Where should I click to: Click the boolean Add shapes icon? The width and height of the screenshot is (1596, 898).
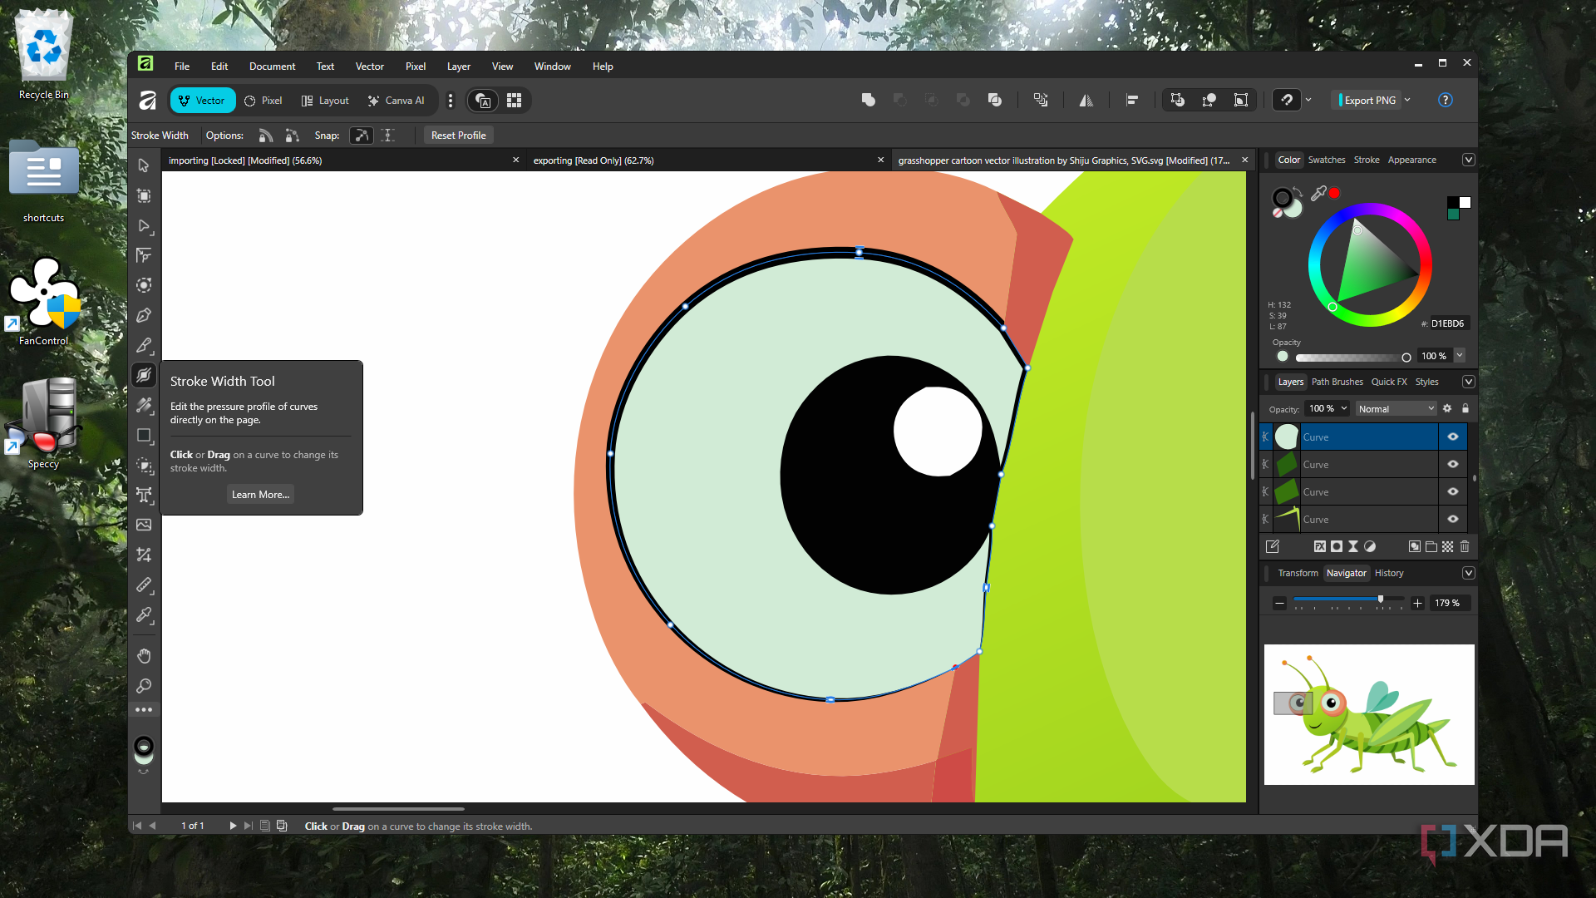[869, 101]
